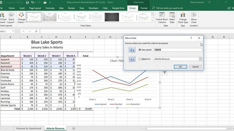This screenshot has width=234, height=131.
Task: Click the Basketball legend entry
Action: click(133, 104)
